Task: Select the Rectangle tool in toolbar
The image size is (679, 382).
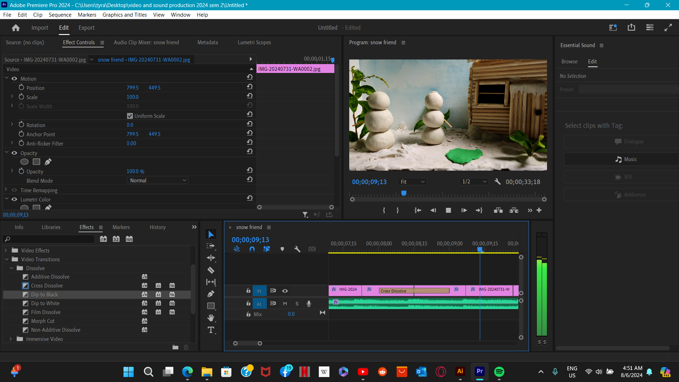Action: (x=211, y=306)
